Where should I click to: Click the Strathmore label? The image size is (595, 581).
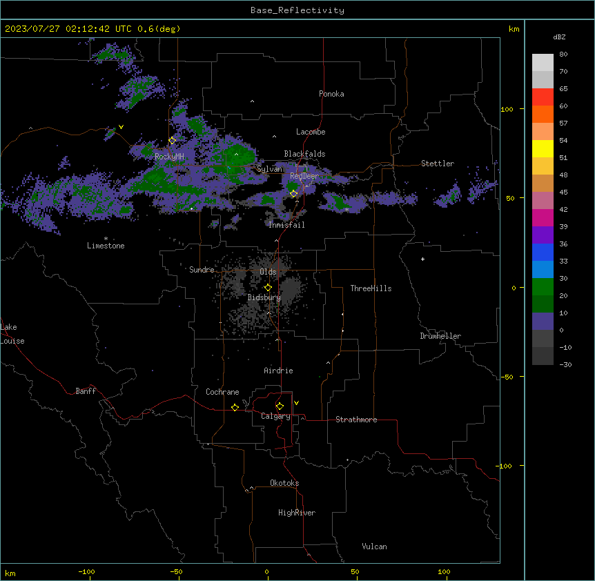pyautogui.click(x=356, y=420)
